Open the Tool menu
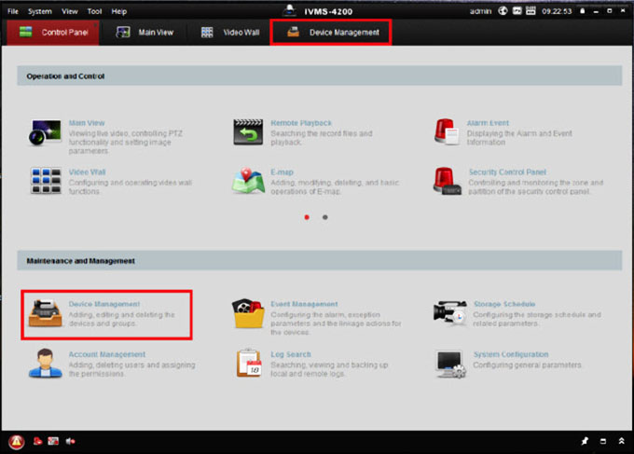The image size is (634, 454). (94, 11)
